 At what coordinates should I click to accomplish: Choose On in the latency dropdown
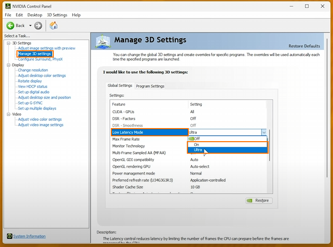click(227, 145)
